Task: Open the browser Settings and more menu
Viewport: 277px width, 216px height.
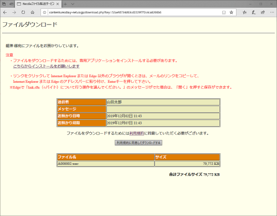Action: point(272,12)
